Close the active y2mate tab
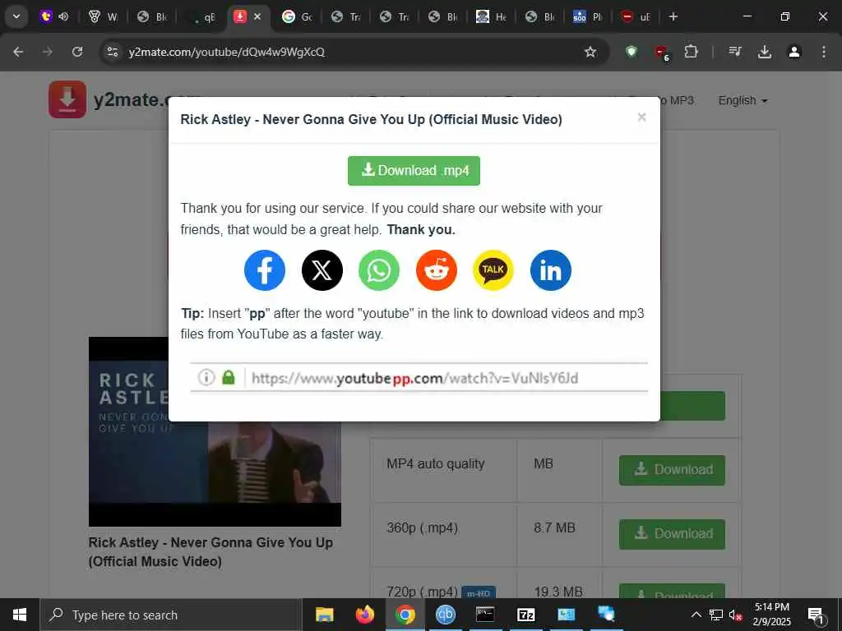Screen dimensions: 842x631 tap(257, 16)
